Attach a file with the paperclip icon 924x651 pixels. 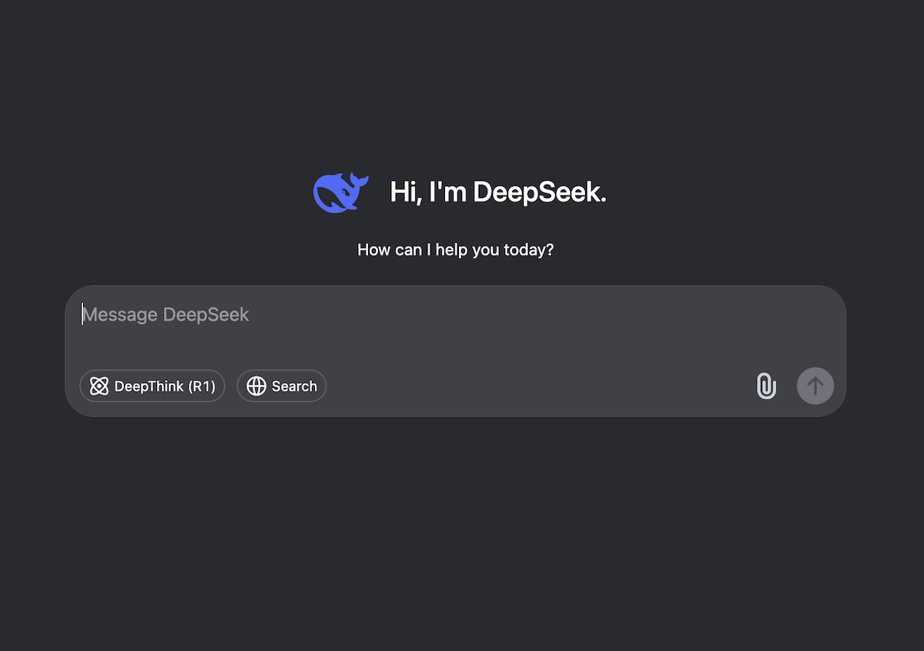766,386
